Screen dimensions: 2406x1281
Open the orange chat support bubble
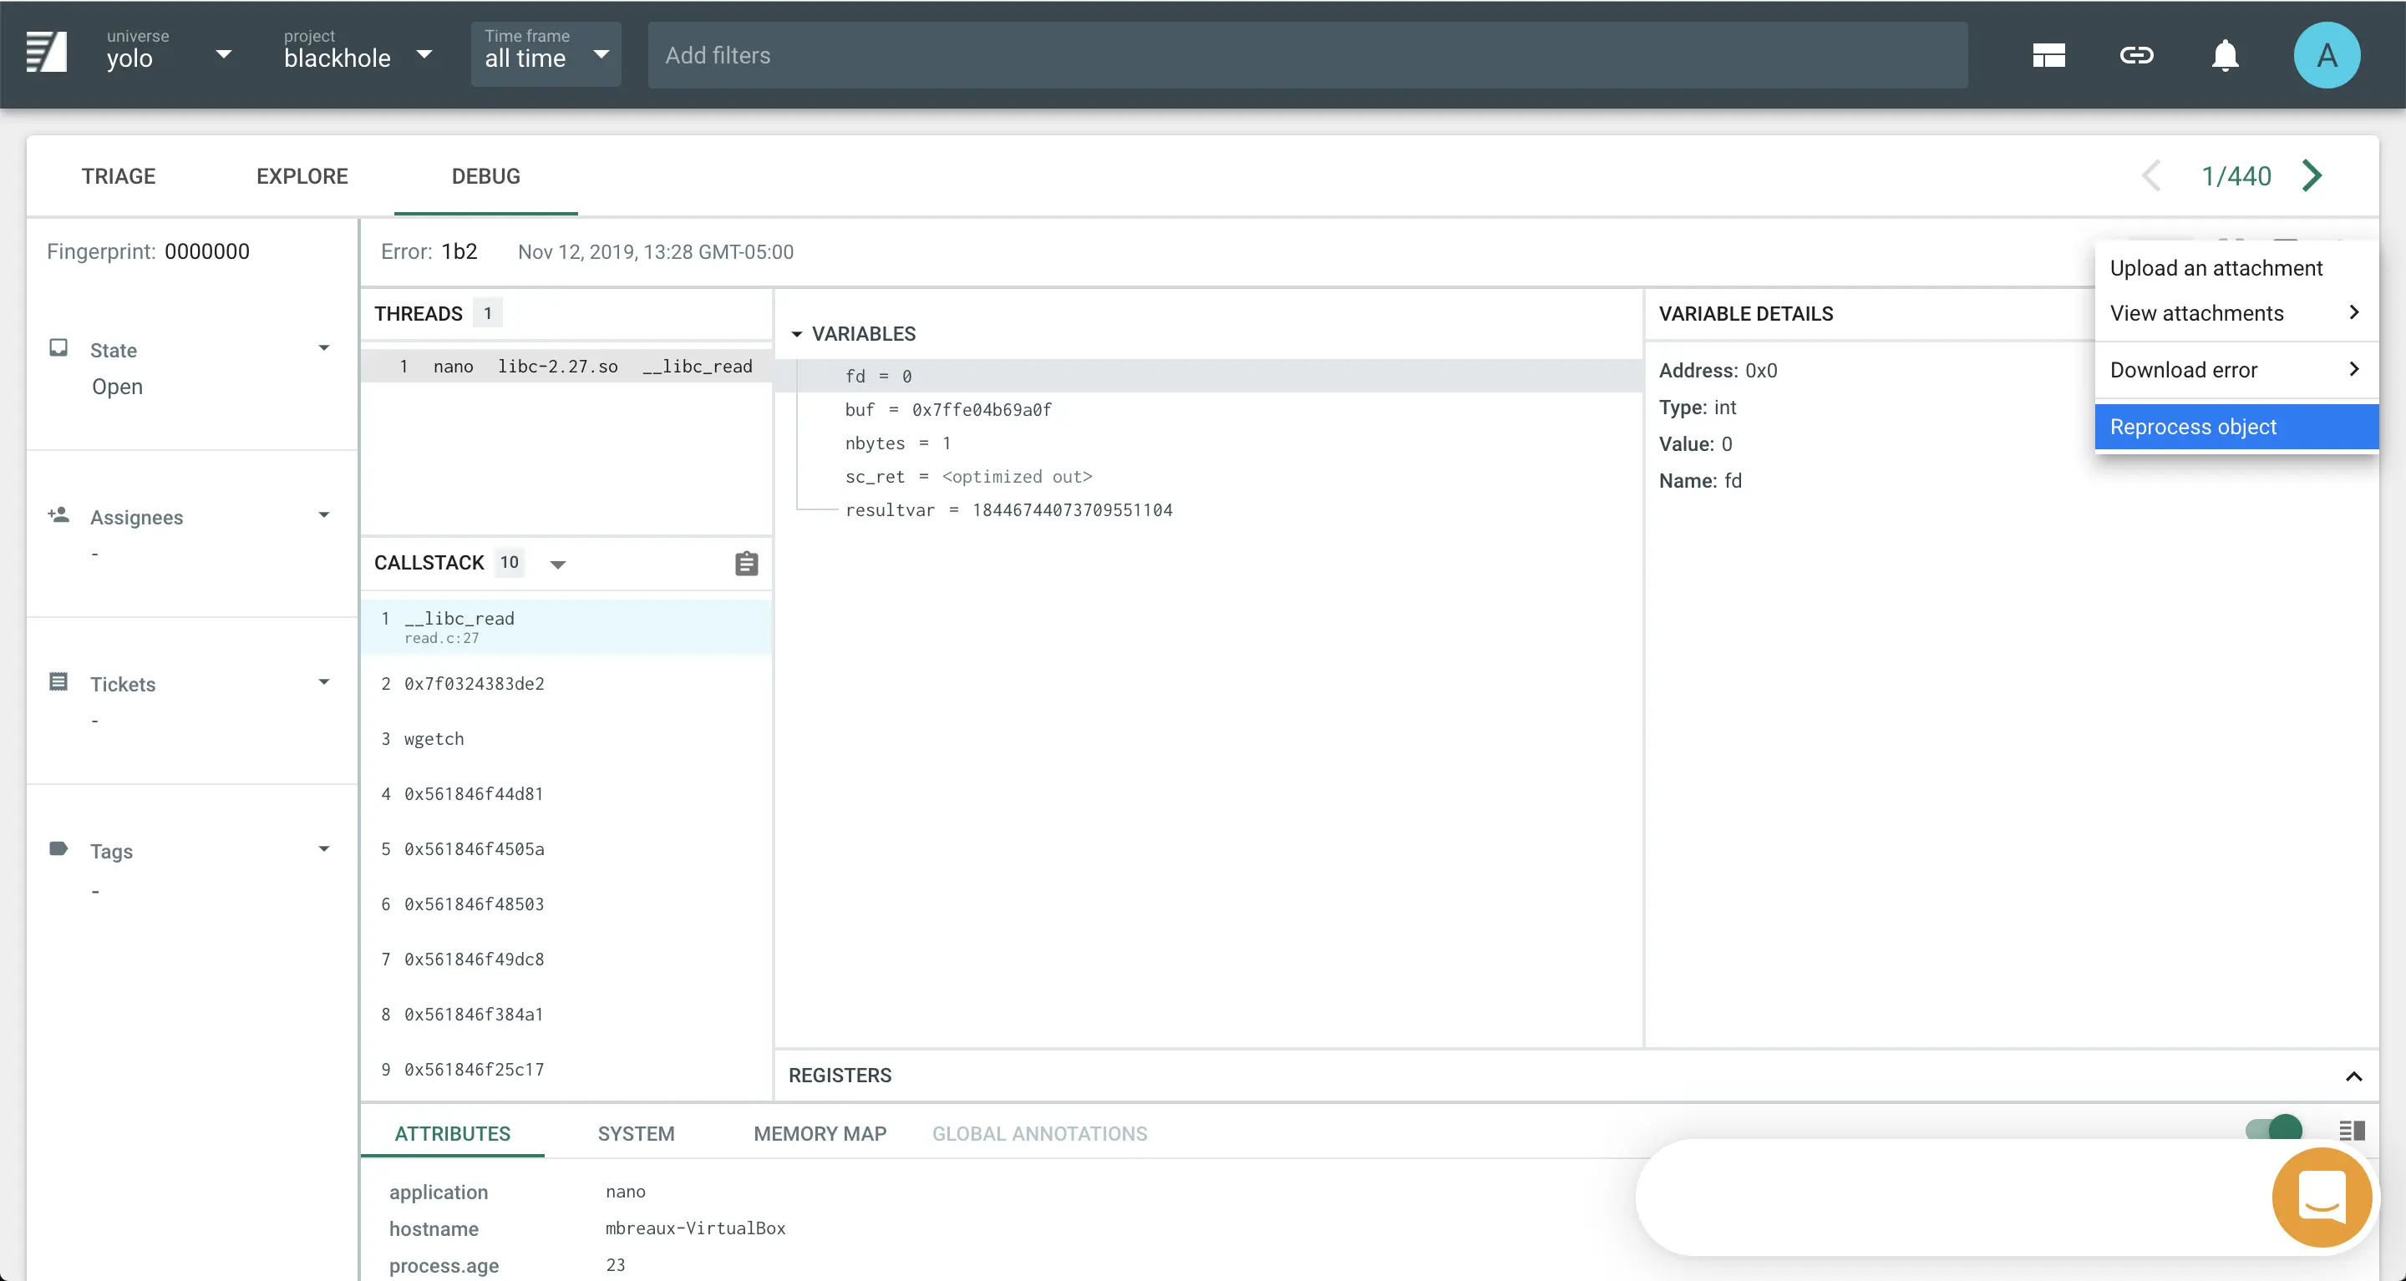coord(2321,1197)
